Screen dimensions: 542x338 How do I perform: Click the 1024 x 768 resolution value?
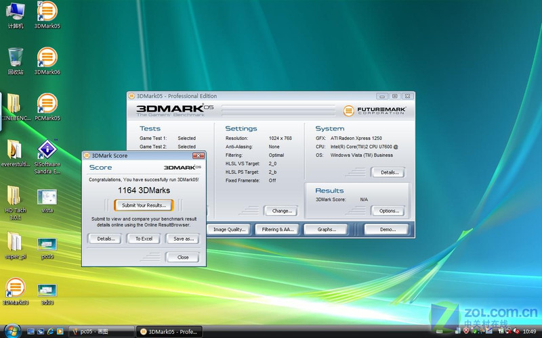[280, 138]
